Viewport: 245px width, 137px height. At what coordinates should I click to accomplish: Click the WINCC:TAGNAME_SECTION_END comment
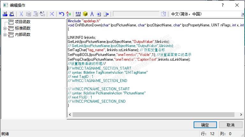(x=98, y=81)
